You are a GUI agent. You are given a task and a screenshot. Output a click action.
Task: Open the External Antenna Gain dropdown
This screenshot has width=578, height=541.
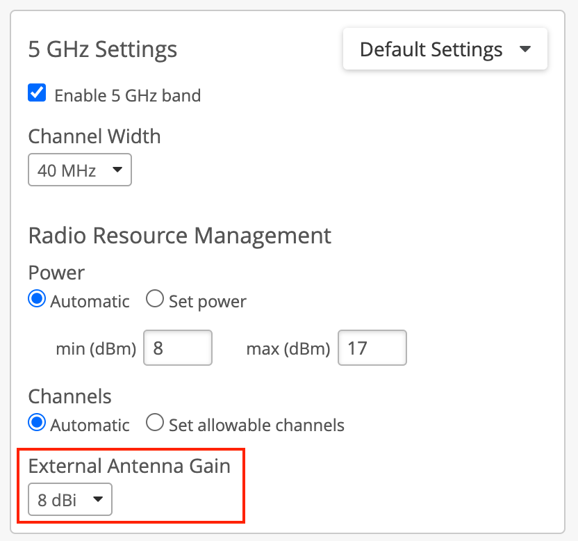tap(69, 499)
